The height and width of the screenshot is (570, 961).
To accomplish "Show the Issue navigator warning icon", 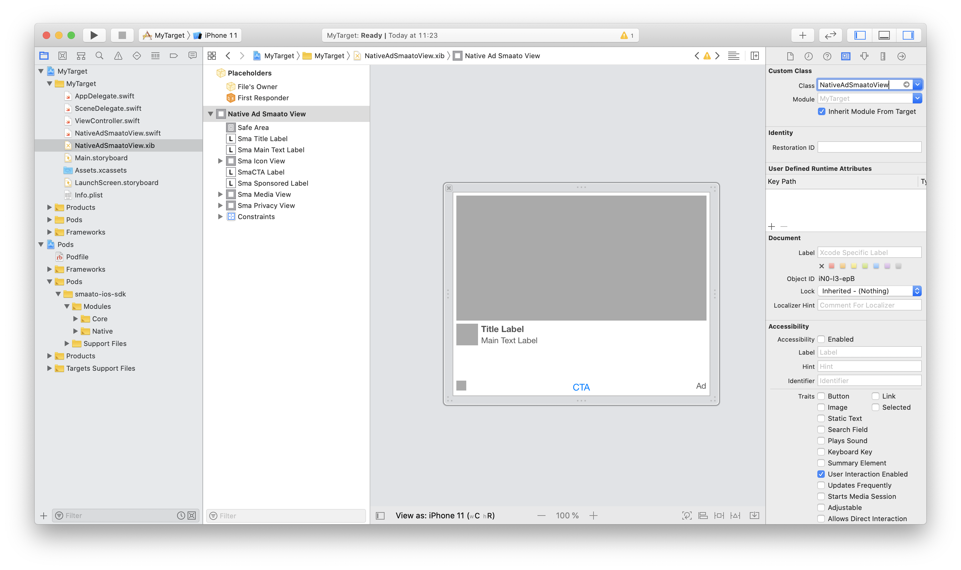I will point(118,56).
